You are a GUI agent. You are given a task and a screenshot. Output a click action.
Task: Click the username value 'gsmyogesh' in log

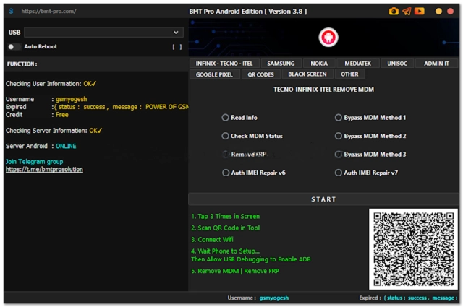coord(71,99)
